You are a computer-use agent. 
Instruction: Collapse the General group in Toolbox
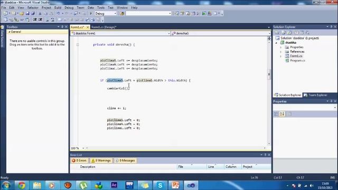[x=9, y=32]
